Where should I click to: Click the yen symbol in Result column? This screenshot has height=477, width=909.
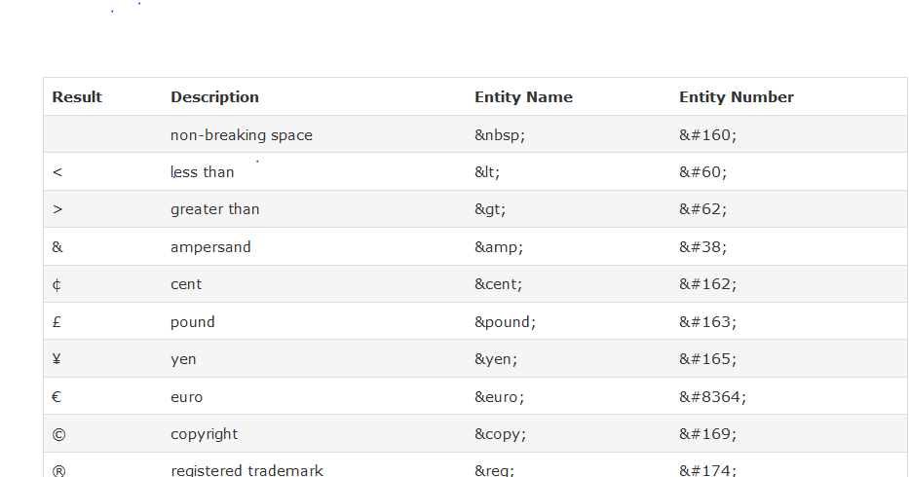57,359
